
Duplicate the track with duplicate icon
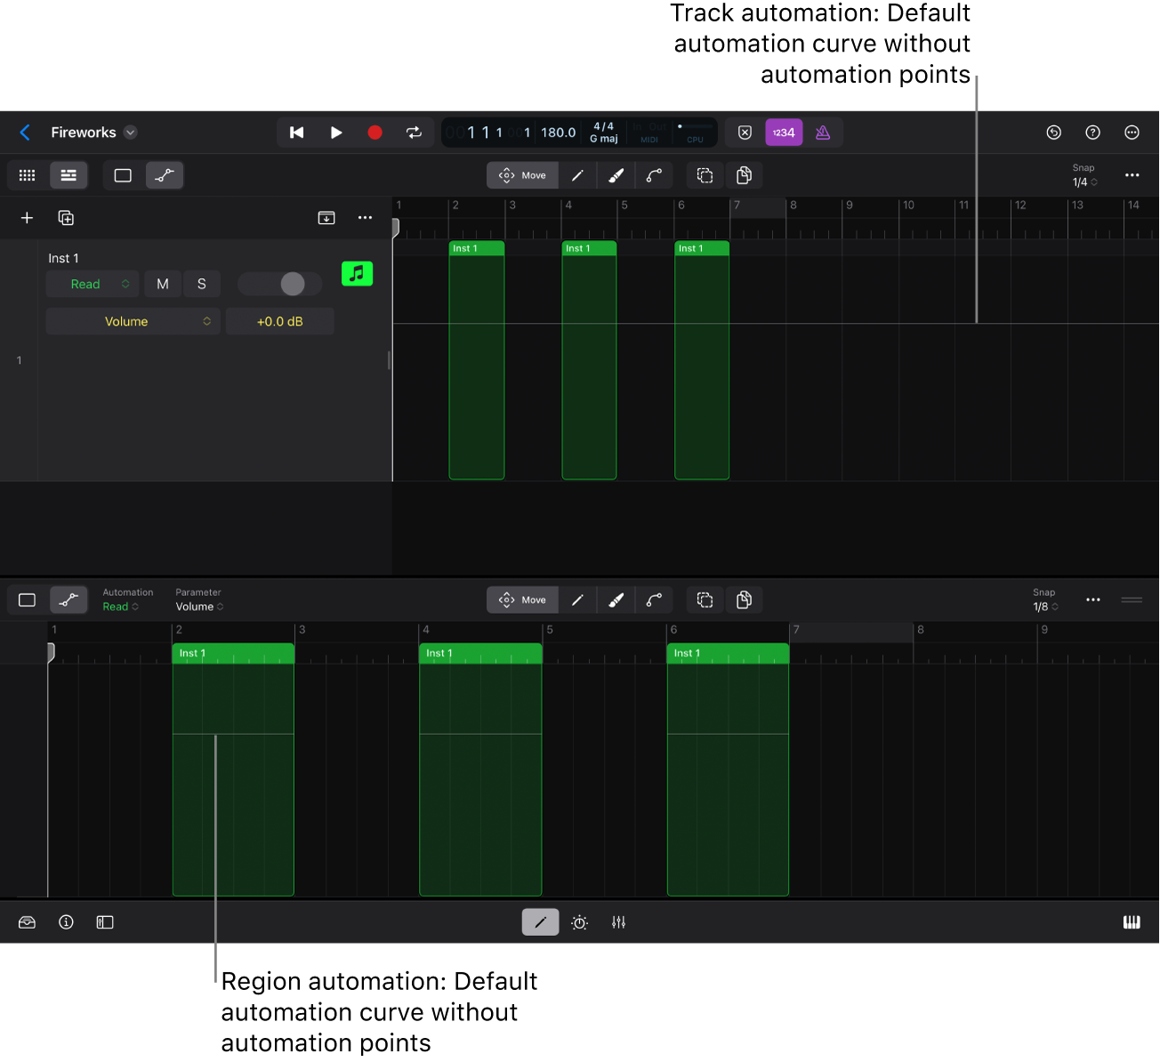point(66,218)
